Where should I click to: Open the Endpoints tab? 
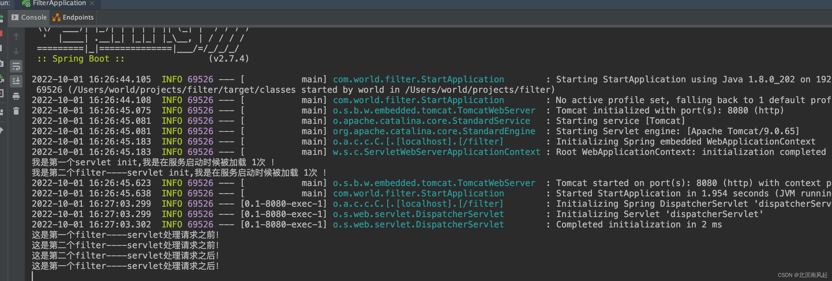click(x=73, y=17)
